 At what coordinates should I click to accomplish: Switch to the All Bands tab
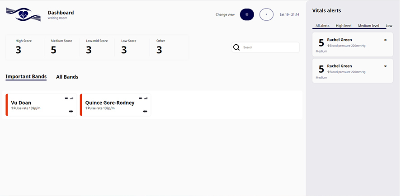(x=67, y=77)
